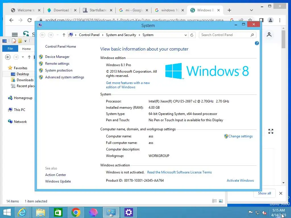This screenshot has width=291, height=218.
Task: Open Device Manager from the sidebar
Action: click(x=57, y=57)
